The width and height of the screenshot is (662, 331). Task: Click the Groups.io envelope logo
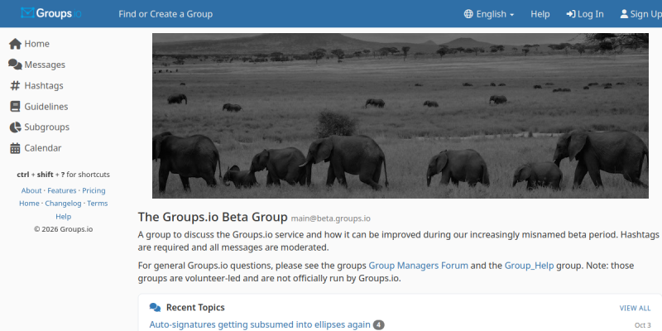point(51,13)
